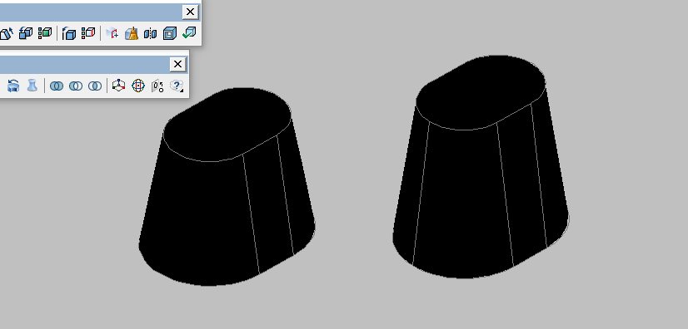Click the Union boolean tool
Viewport: 688px width, 329px height.
(x=57, y=86)
